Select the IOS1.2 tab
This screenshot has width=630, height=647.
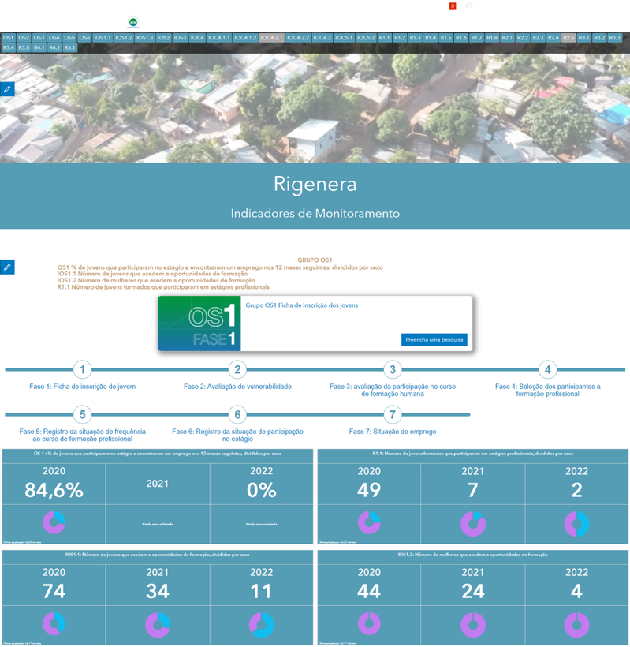point(124,38)
